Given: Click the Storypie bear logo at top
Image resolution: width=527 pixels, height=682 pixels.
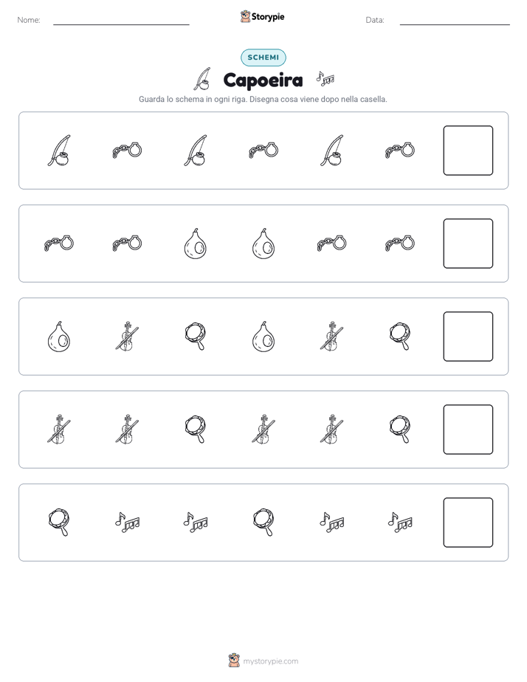Looking at the screenshot, I should point(245,16).
